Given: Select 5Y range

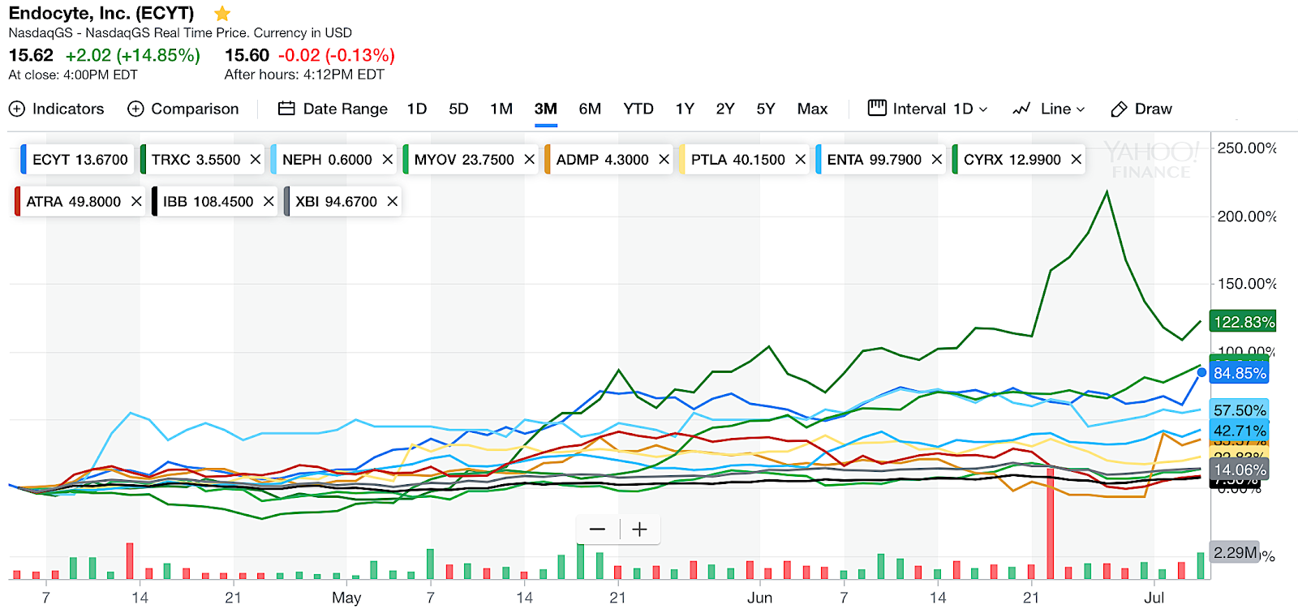Looking at the screenshot, I should [766, 109].
